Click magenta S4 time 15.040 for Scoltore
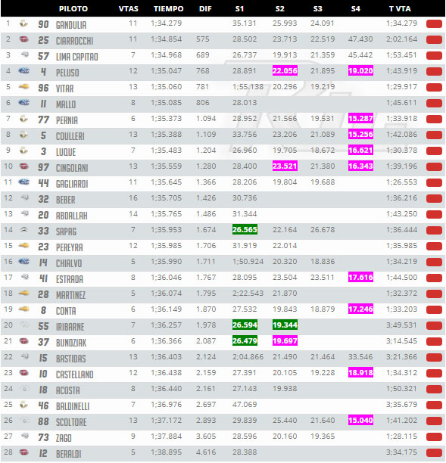 tap(360, 420)
